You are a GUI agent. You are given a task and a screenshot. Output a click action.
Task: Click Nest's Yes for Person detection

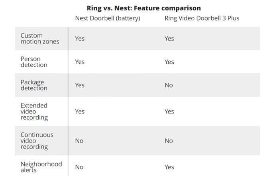click(80, 62)
